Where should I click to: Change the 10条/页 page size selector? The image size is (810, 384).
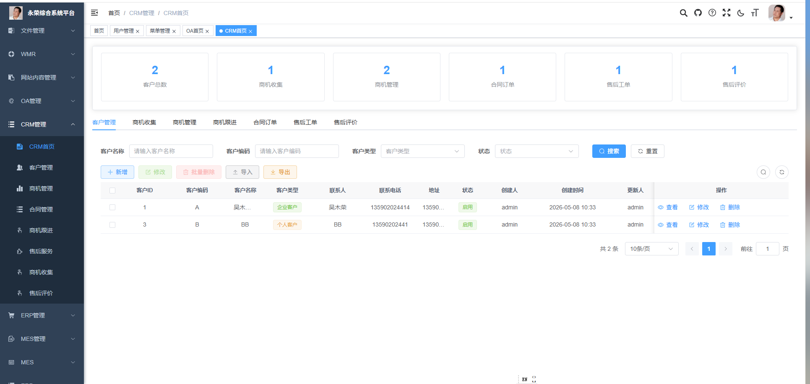[651, 249]
